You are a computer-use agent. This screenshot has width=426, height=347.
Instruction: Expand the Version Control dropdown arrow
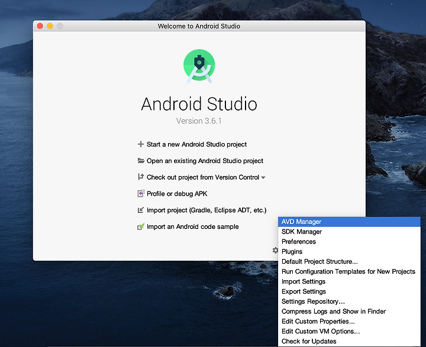(263, 177)
